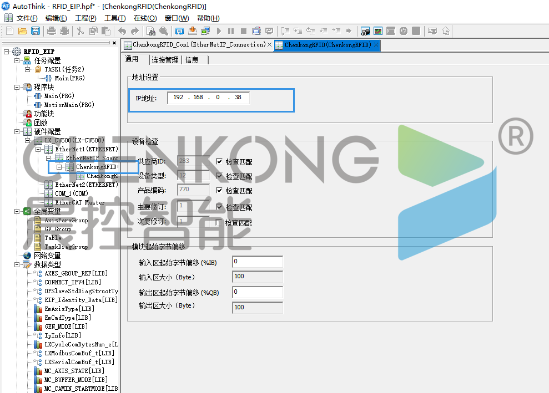Select EtherCAT Master in tree
This screenshot has height=393, width=549.
point(80,202)
